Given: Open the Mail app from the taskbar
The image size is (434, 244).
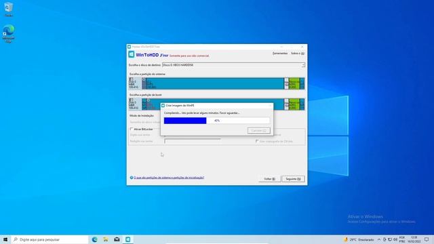Looking at the screenshot, I should (x=117, y=239).
